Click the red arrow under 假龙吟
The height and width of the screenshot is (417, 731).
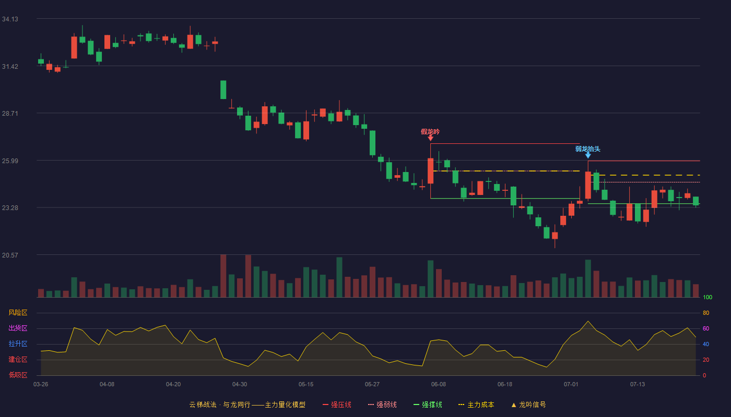pyautogui.click(x=430, y=138)
